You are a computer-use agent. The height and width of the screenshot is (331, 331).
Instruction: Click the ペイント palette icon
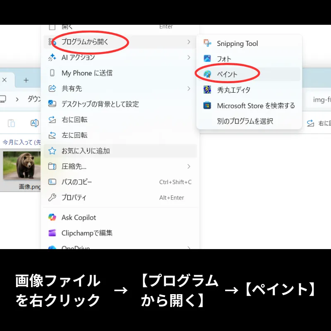pyautogui.click(x=207, y=74)
